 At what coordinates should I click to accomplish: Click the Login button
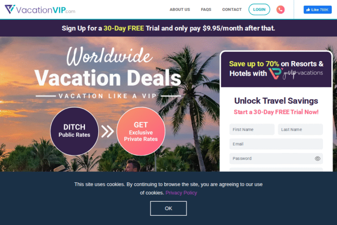[x=259, y=10]
